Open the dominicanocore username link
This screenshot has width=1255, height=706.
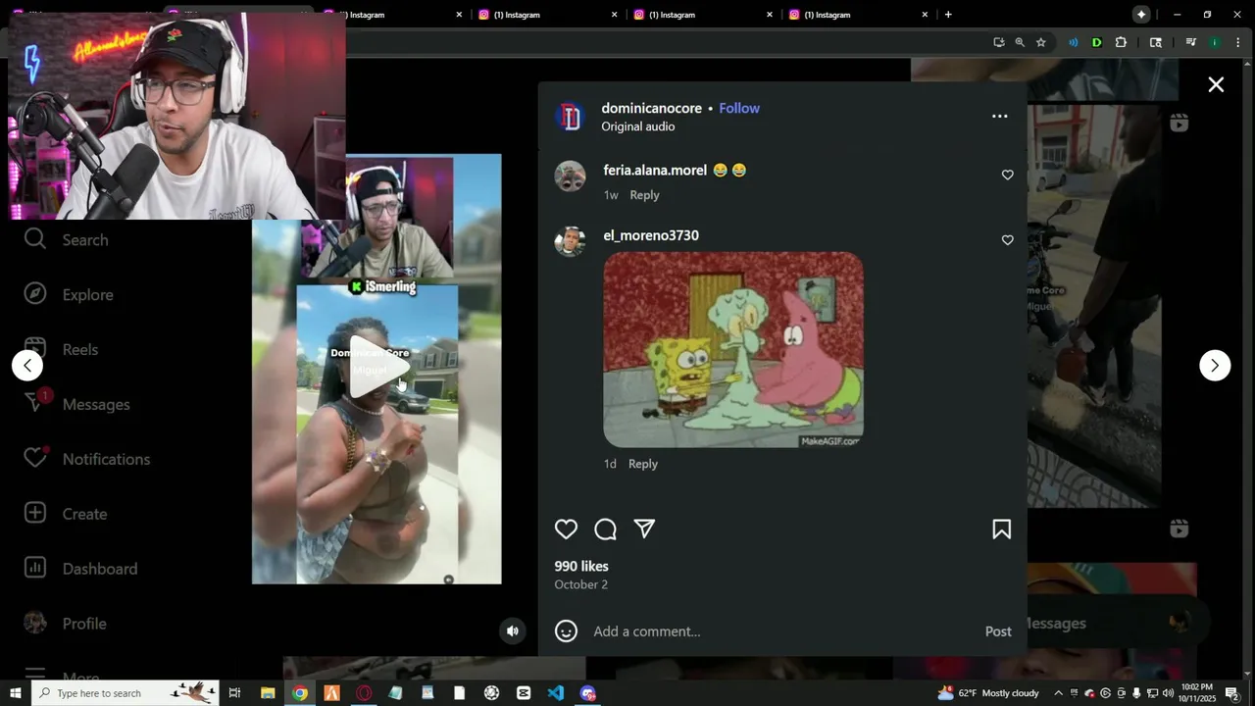[651, 109]
